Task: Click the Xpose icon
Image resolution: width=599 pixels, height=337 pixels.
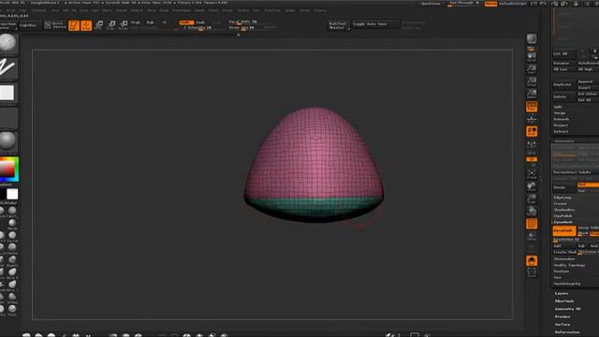Action: coord(532,272)
